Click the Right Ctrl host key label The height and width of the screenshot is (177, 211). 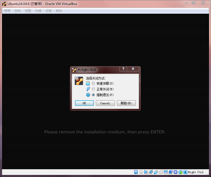[x=196, y=172]
